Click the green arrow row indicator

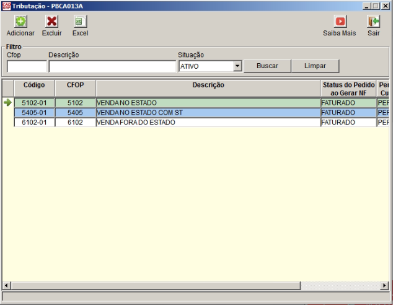(x=8, y=102)
